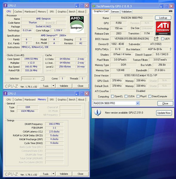The width and height of the screenshot is (176, 179).
Task: Click the BIOS Version field in GPU-Z
Action: [x=132, y=39]
